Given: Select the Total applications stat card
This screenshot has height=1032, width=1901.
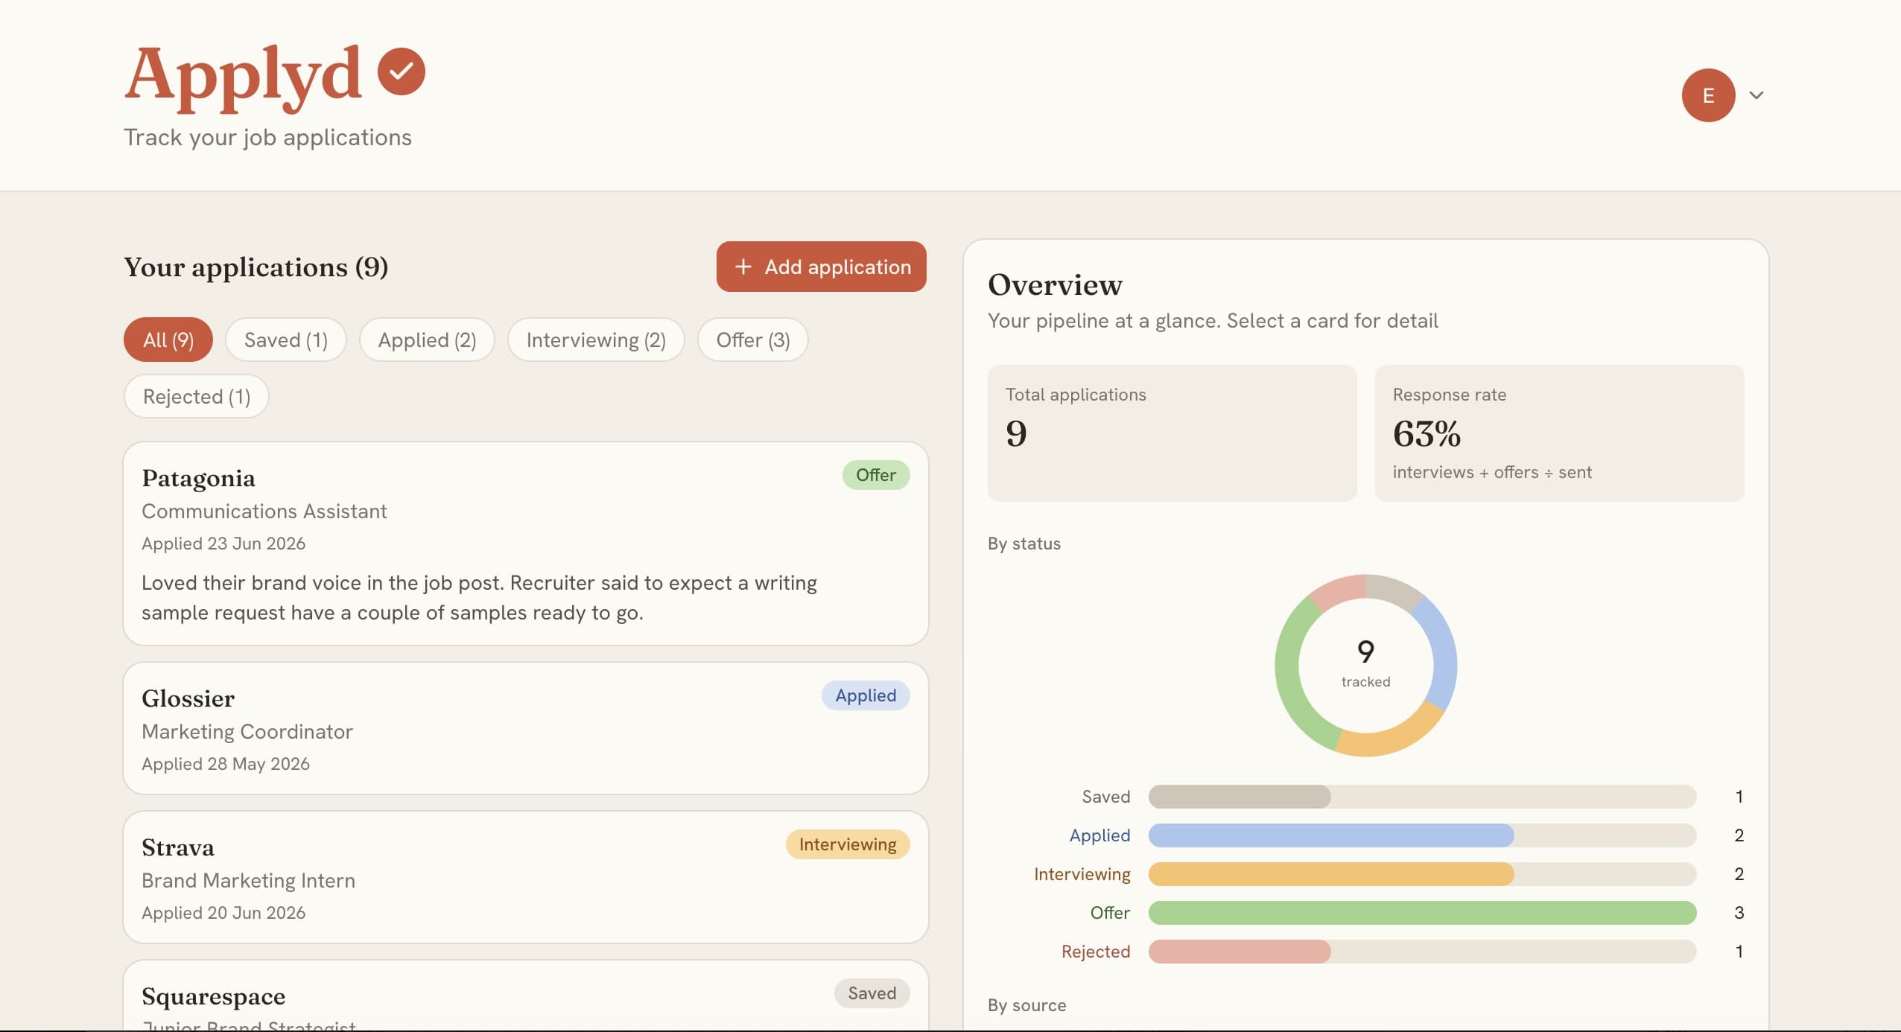Looking at the screenshot, I should [x=1172, y=433].
